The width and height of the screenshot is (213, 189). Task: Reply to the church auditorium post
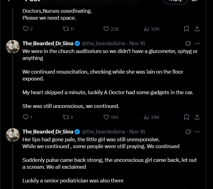tap(26, 117)
